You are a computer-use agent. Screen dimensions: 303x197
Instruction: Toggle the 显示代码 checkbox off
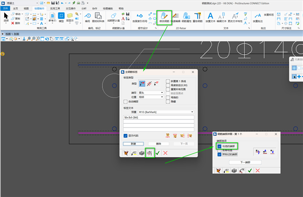click(125, 136)
